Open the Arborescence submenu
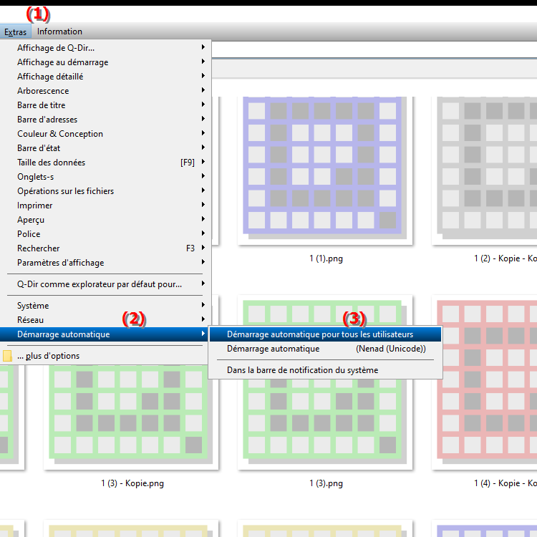 pos(105,91)
